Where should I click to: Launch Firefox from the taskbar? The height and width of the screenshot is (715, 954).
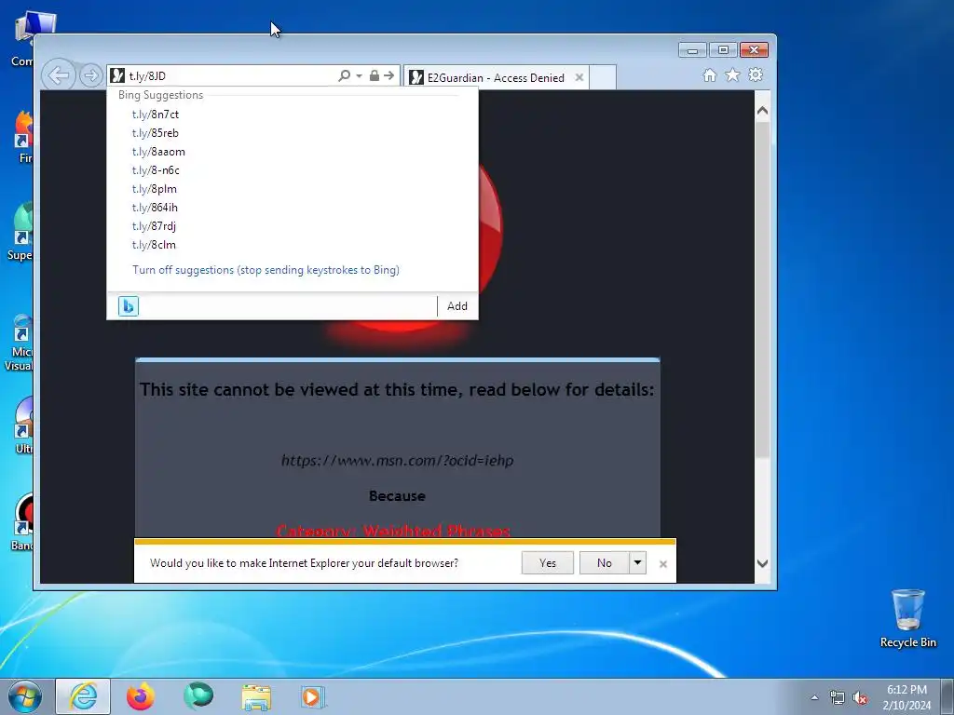[x=141, y=696]
